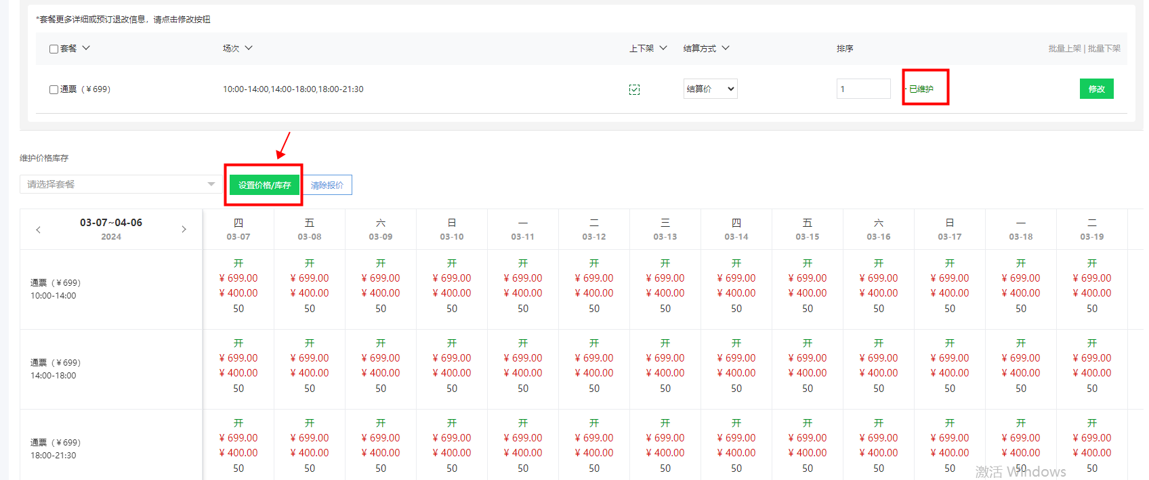Go to the next date range arrow
Viewport: 1149px width, 480px height.
184,230
